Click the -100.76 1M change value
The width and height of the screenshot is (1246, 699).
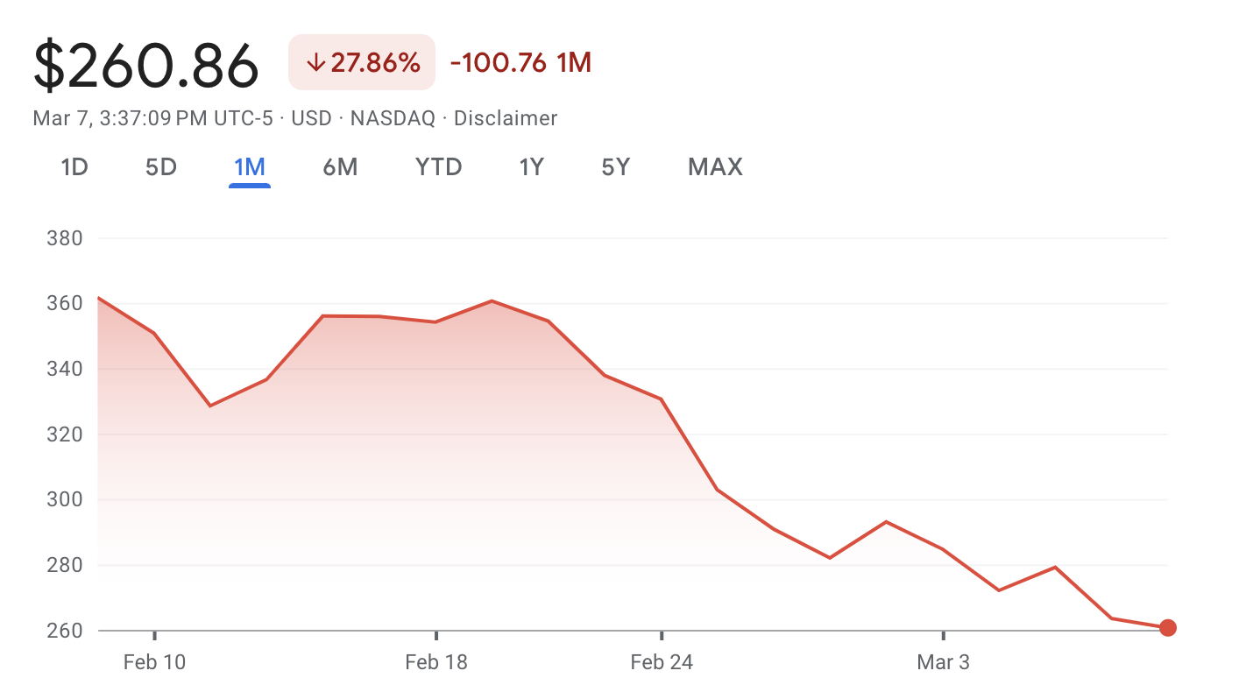pyautogui.click(x=520, y=62)
